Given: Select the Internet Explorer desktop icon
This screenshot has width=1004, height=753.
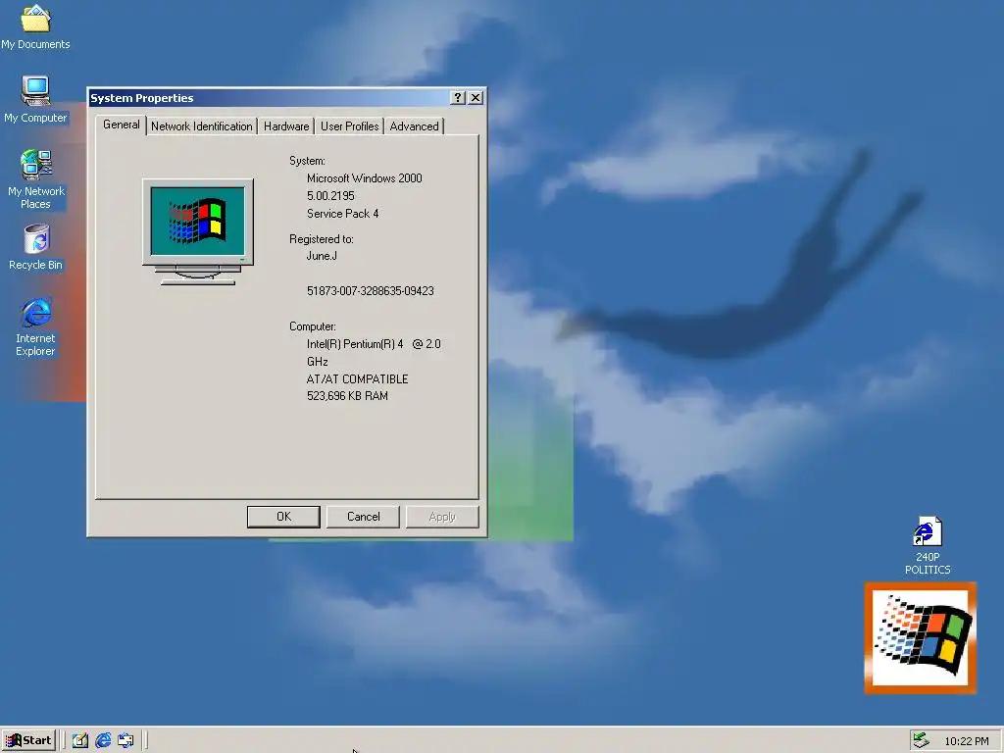Looking at the screenshot, I should (x=36, y=326).
